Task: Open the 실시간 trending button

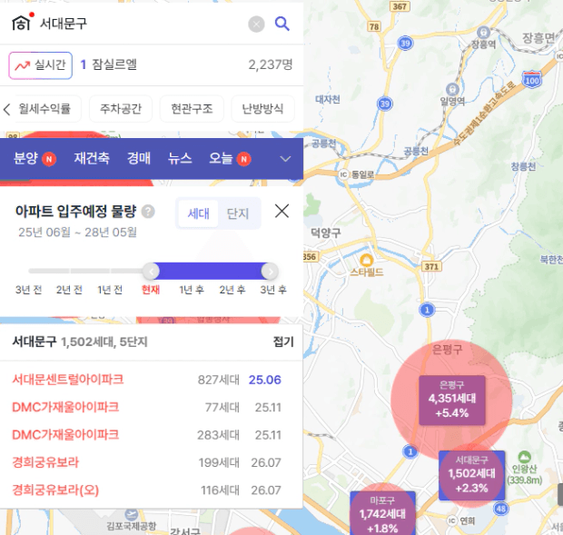Action: point(41,65)
